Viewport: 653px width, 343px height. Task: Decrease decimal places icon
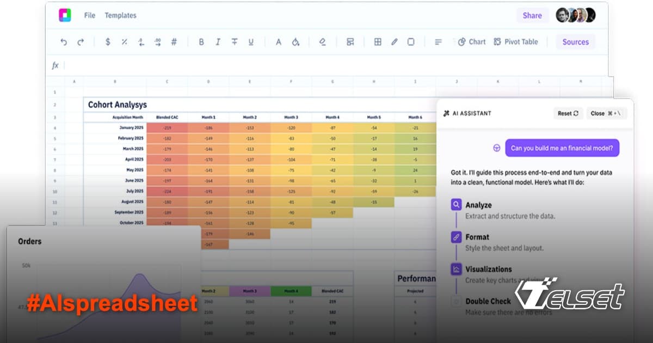point(141,42)
